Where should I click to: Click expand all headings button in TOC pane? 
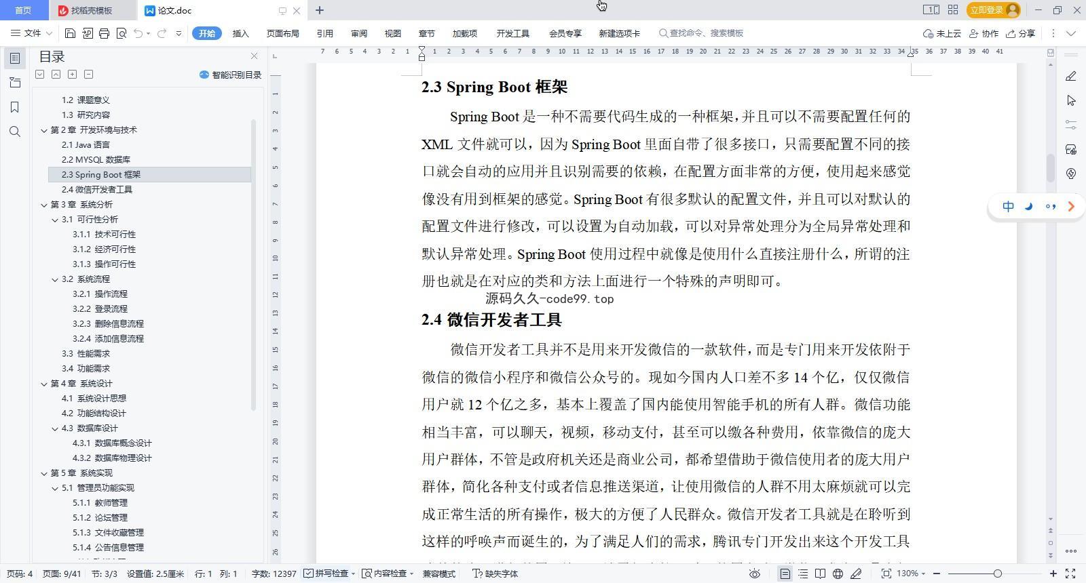point(40,75)
